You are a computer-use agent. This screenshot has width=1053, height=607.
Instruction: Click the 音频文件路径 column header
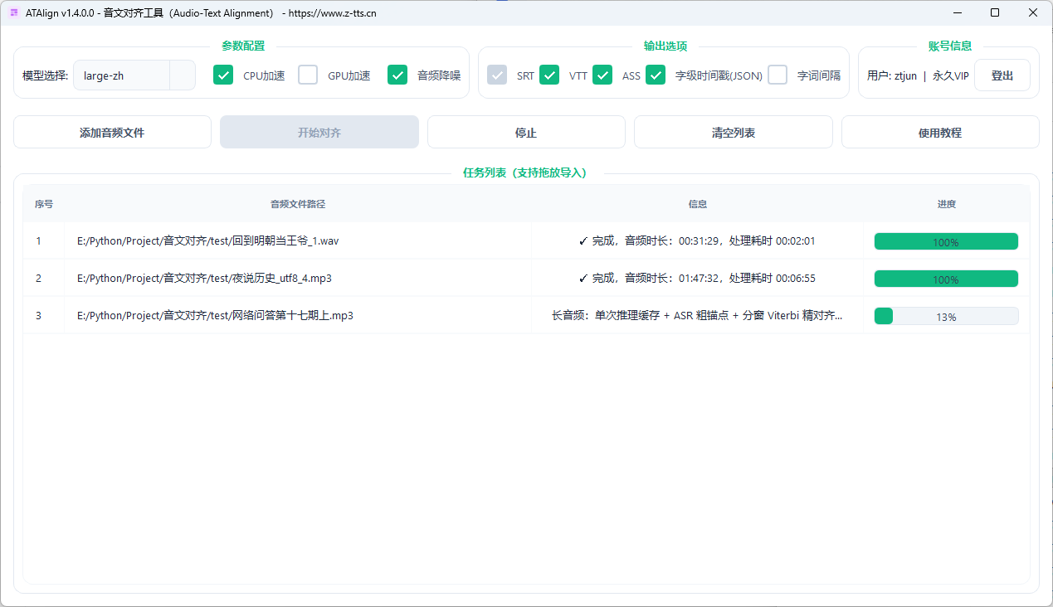click(x=298, y=203)
